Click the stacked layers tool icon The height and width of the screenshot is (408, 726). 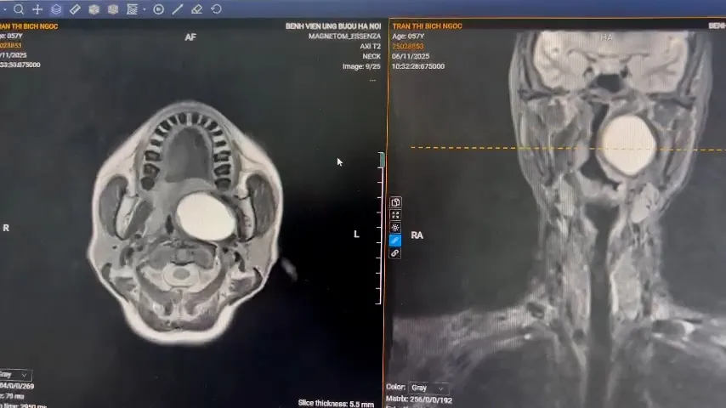click(x=56, y=9)
